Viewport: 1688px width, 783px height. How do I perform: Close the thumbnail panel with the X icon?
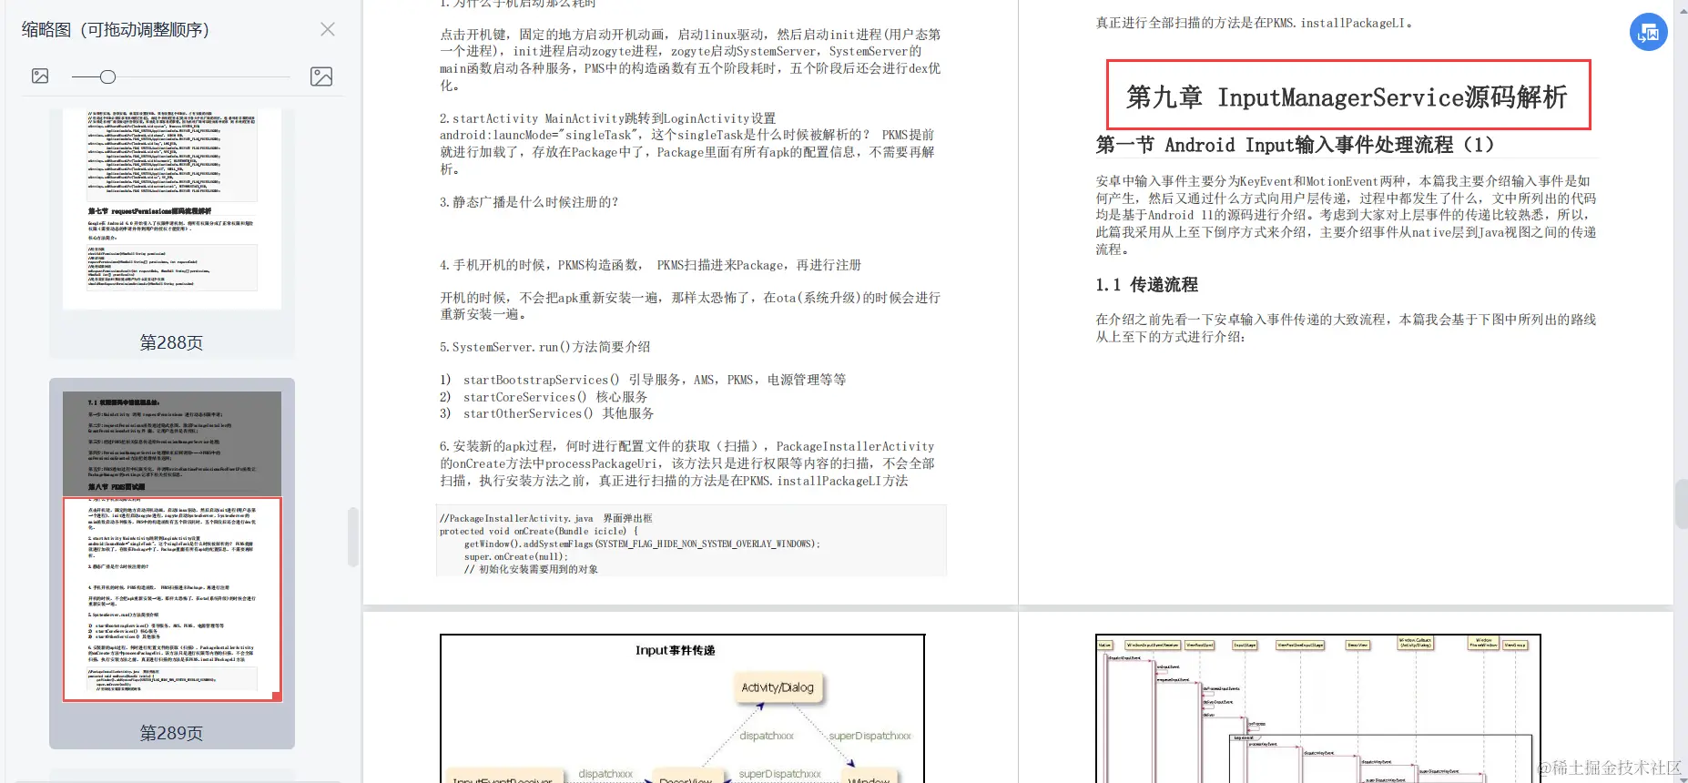[x=328, y=29]
